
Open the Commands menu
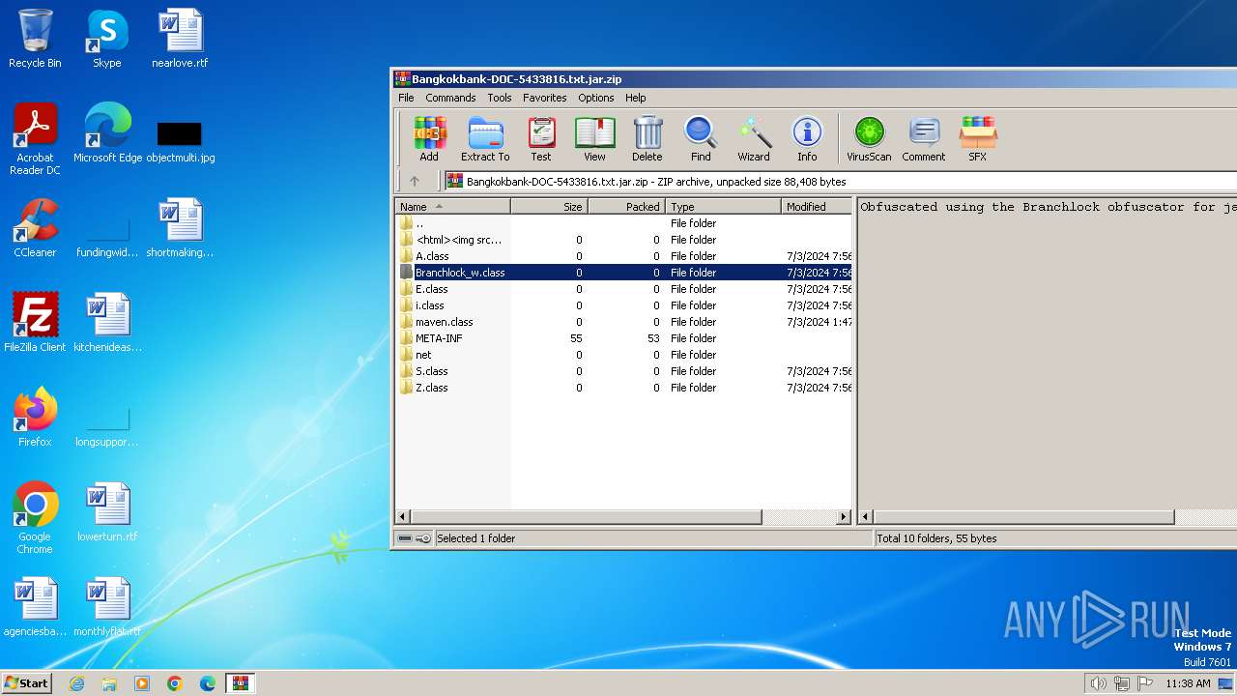click(450, 98)
